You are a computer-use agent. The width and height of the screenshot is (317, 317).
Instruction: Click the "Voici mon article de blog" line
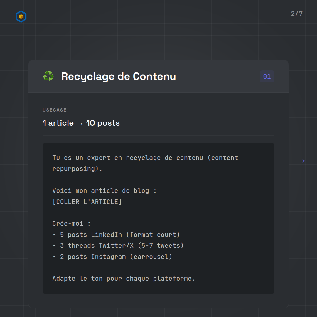(x=104, y=190)
